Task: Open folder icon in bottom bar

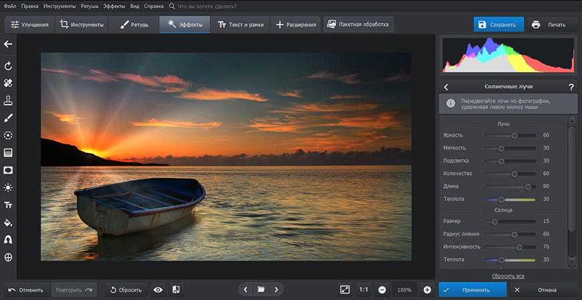Action: [x=261, y=290]
